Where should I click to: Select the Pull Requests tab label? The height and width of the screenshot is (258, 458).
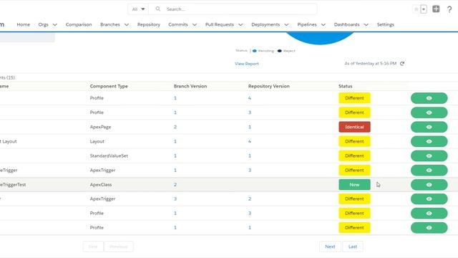click(x=220, y=24)
